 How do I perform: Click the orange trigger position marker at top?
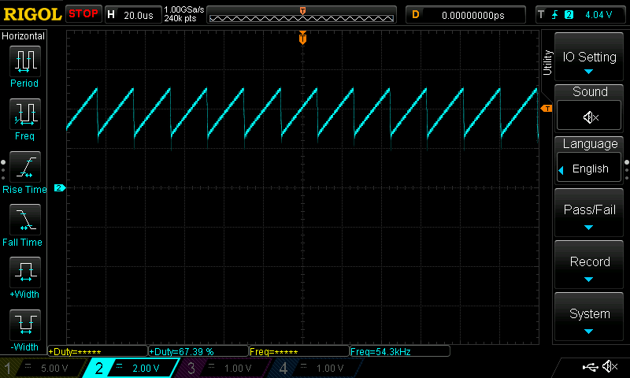pos(302,38)
